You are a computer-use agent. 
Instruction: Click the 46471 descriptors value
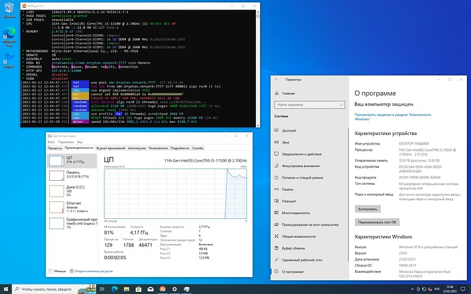145,245
